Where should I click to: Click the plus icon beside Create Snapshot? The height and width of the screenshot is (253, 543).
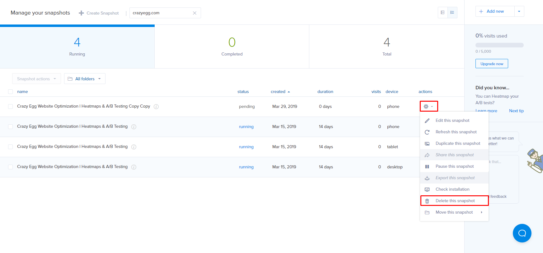(x=81, y=13)
